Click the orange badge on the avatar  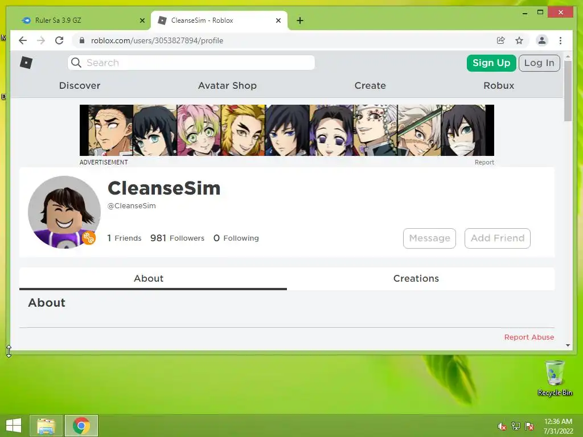coord(88,238)
